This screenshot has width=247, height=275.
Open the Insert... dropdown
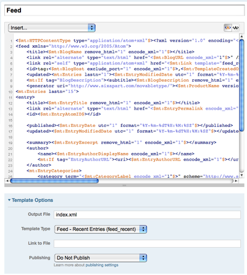[x=52, y=28]
